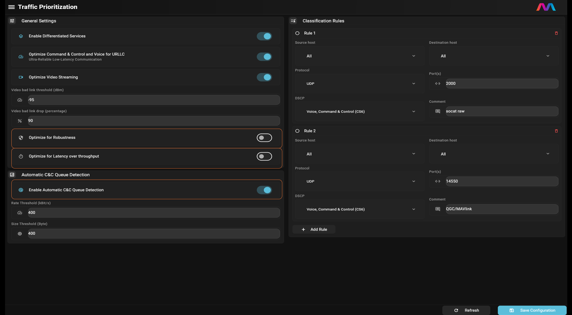Viewport: 572px width, 315px height.
Task: Click the port arrows icon in Rule 2
Action: pos(438,181)
